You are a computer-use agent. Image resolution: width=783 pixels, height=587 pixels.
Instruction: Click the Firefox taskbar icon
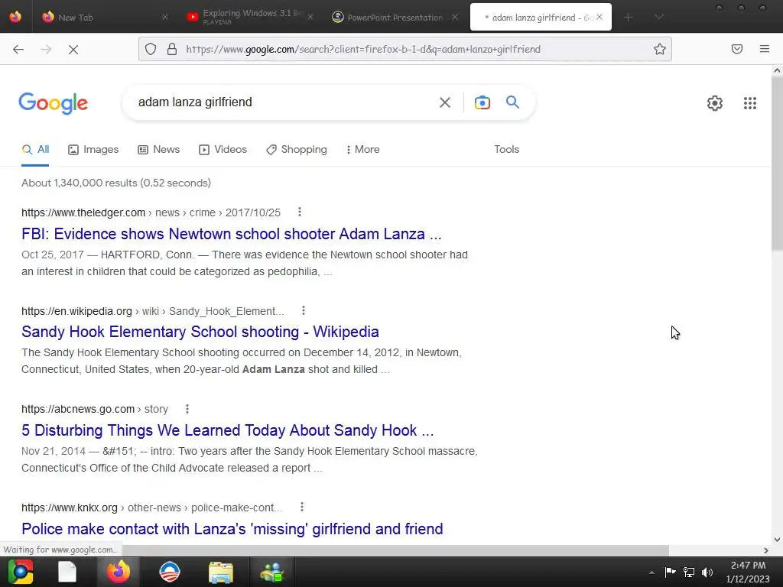coord(119,572)
